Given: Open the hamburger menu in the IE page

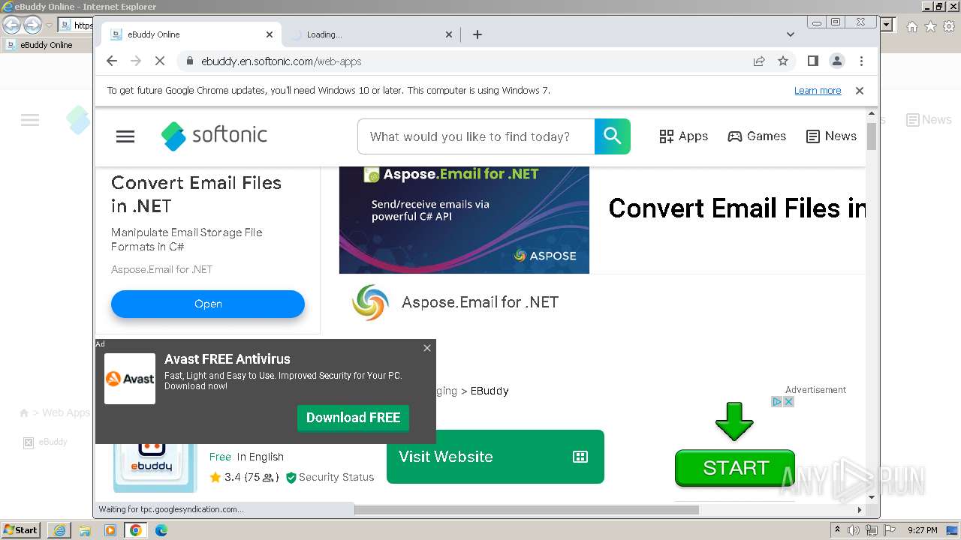Looking at the screenshot, I should tap(30, 120).
